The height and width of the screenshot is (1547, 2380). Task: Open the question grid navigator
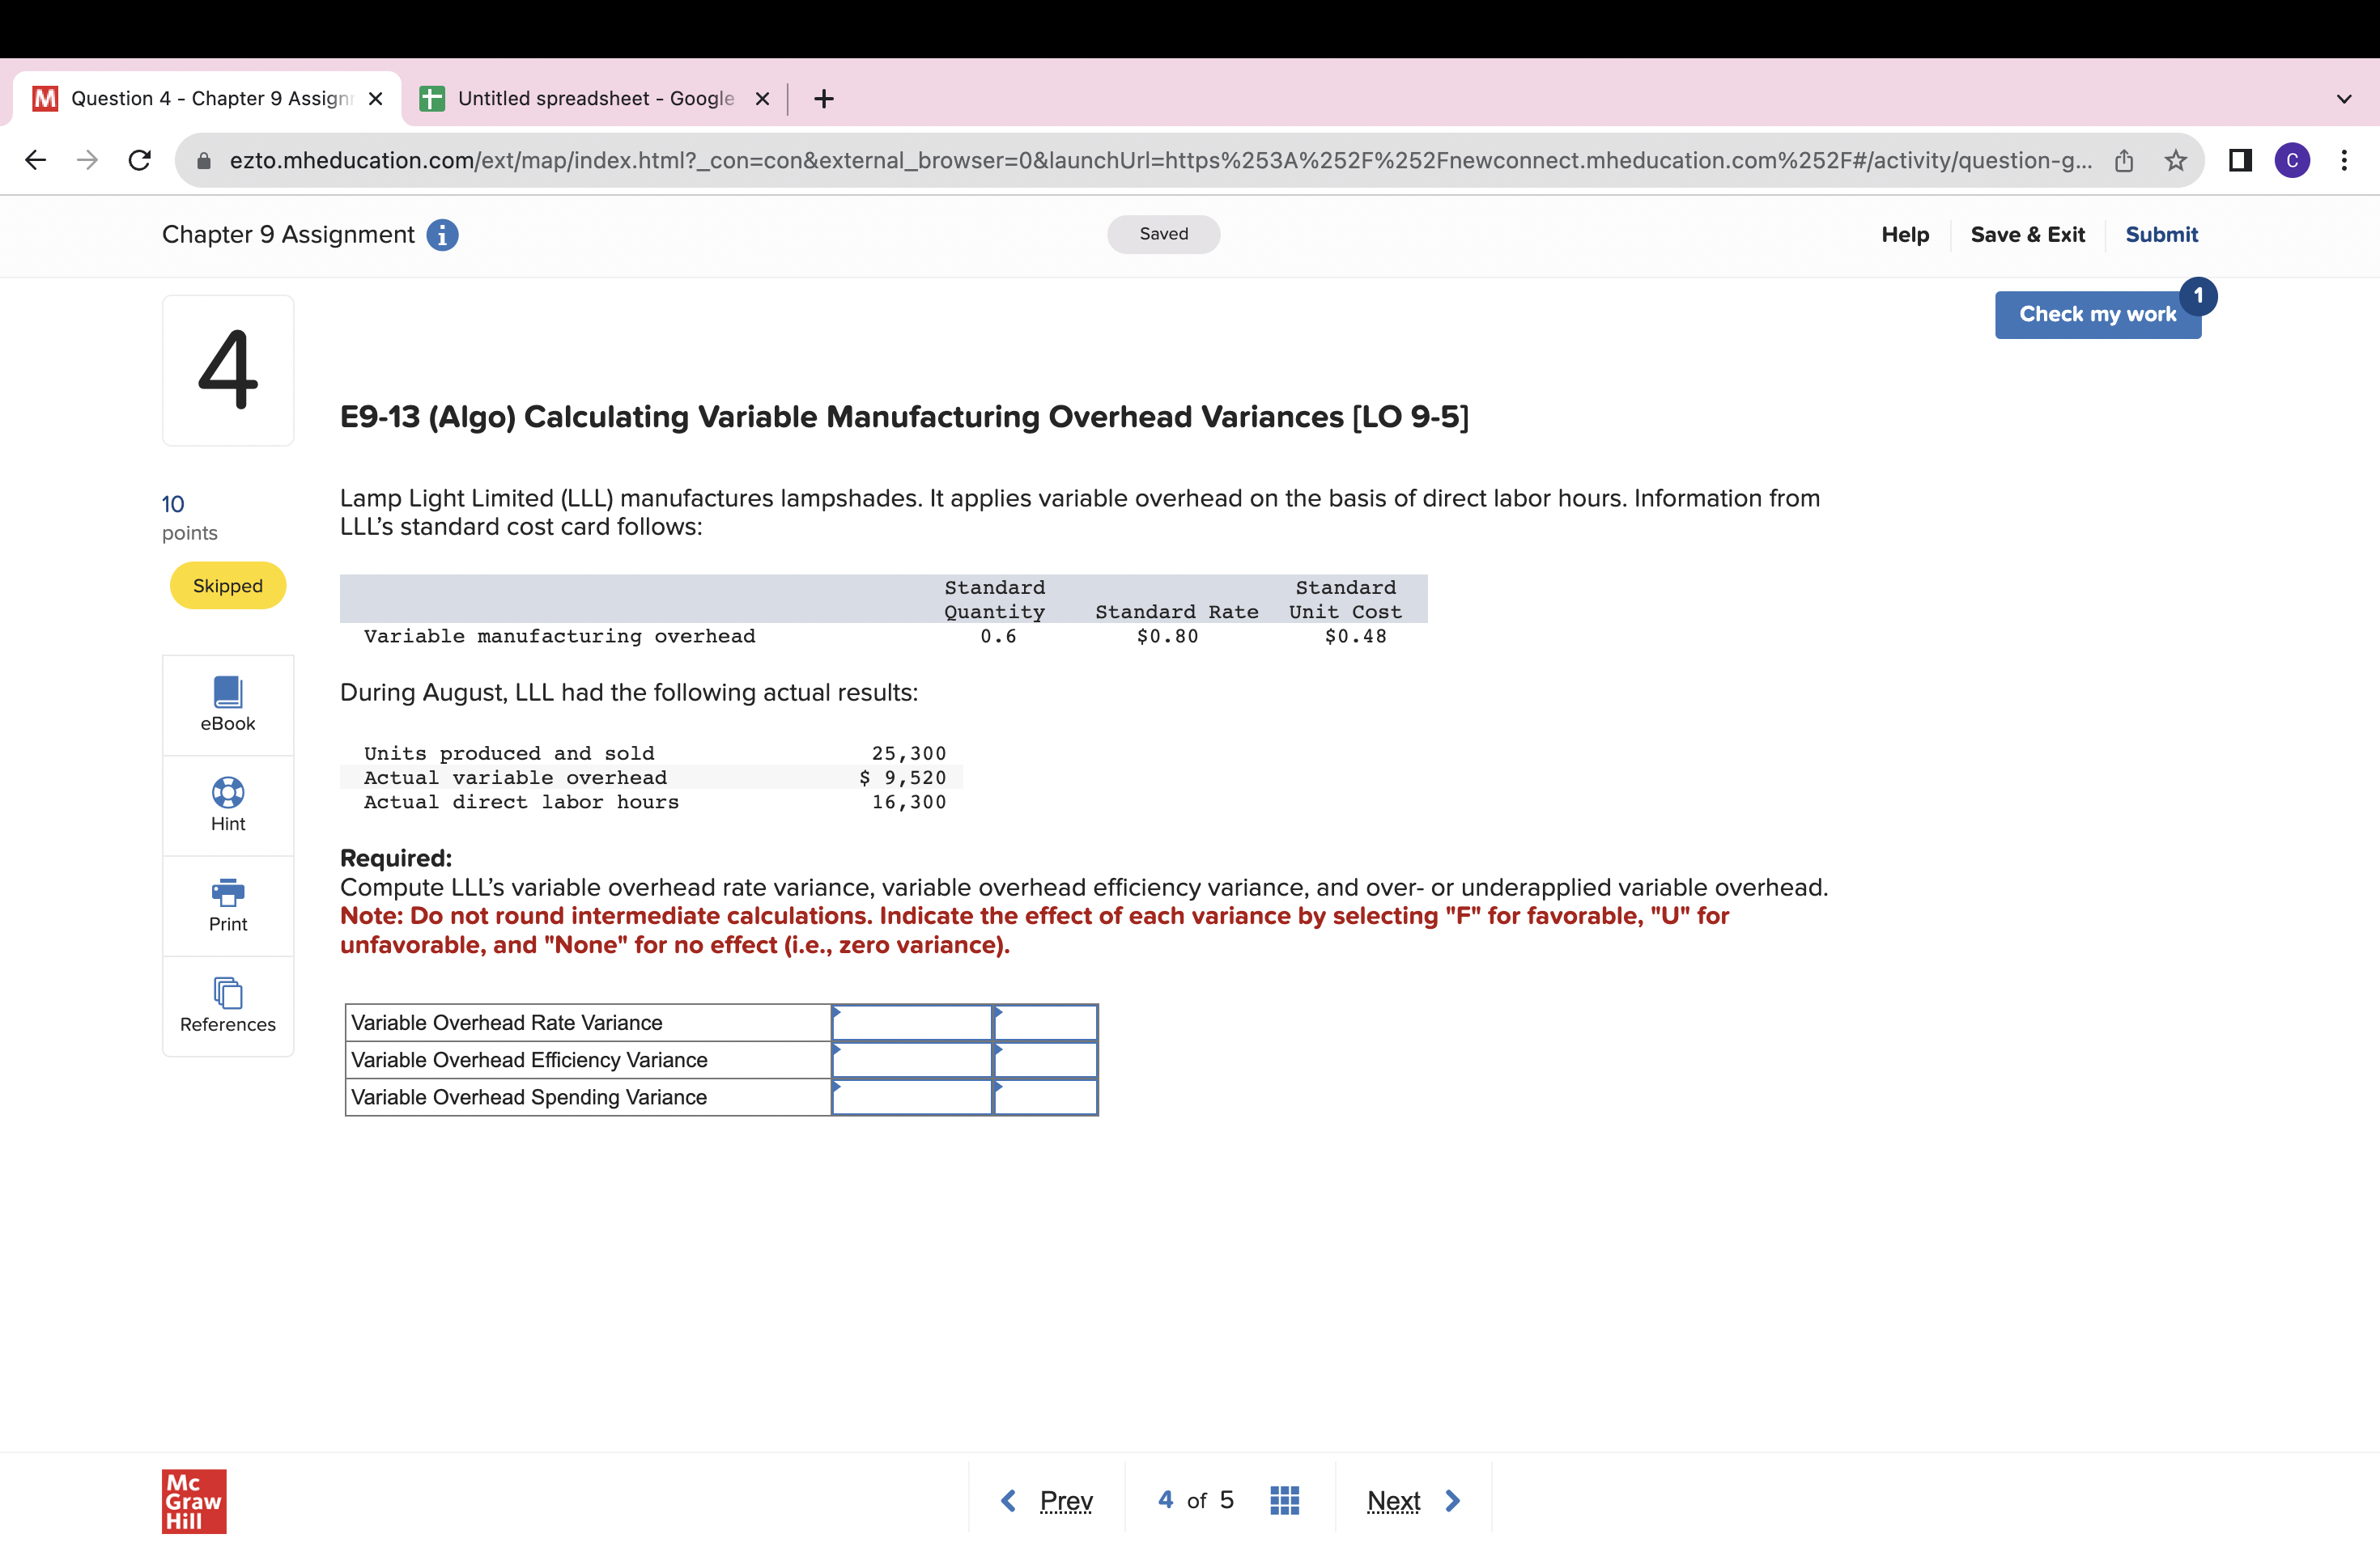(1284, 1500)
